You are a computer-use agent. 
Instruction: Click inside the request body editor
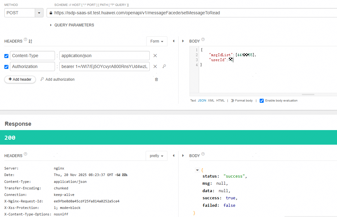(268, 70)
